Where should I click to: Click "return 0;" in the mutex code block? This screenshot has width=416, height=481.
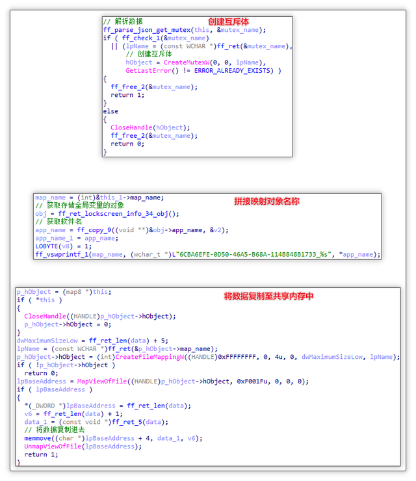click(x=127, y=144)
